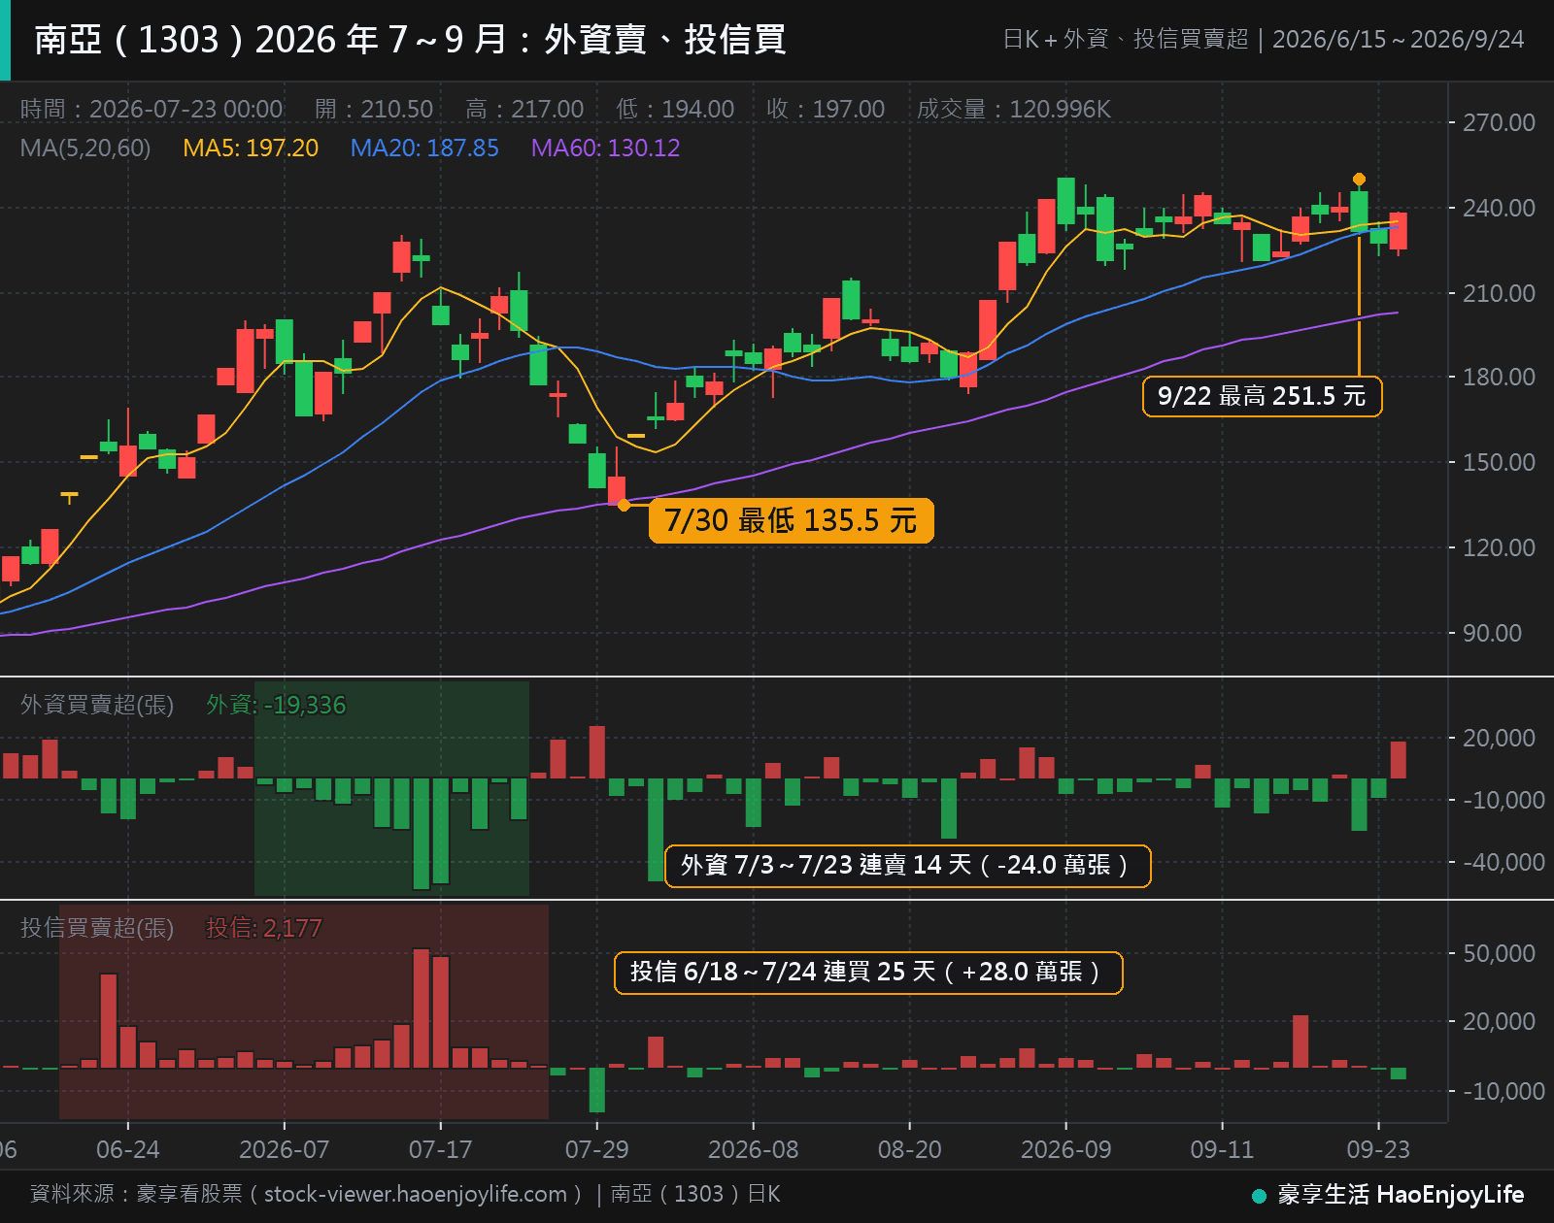Click the orange marker dot at 9/22 high
The image size is (1554, 1223).
click(1359, 180)
